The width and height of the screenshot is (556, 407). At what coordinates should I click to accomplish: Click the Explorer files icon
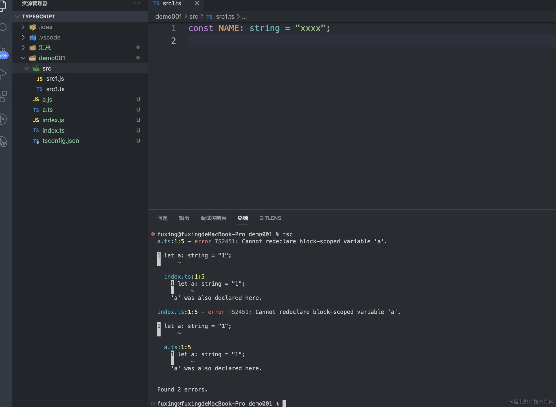tap(2, 6)
